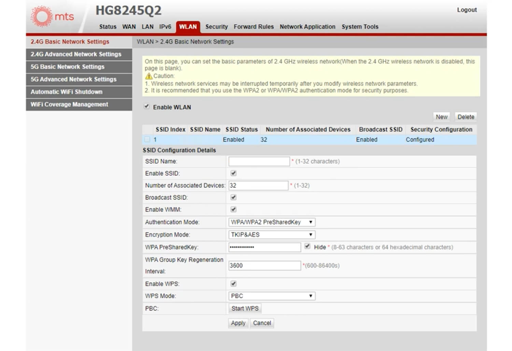Toggle the Enable WLAN checkbox
The image size is (512, 351).
[x=147, y=106]
